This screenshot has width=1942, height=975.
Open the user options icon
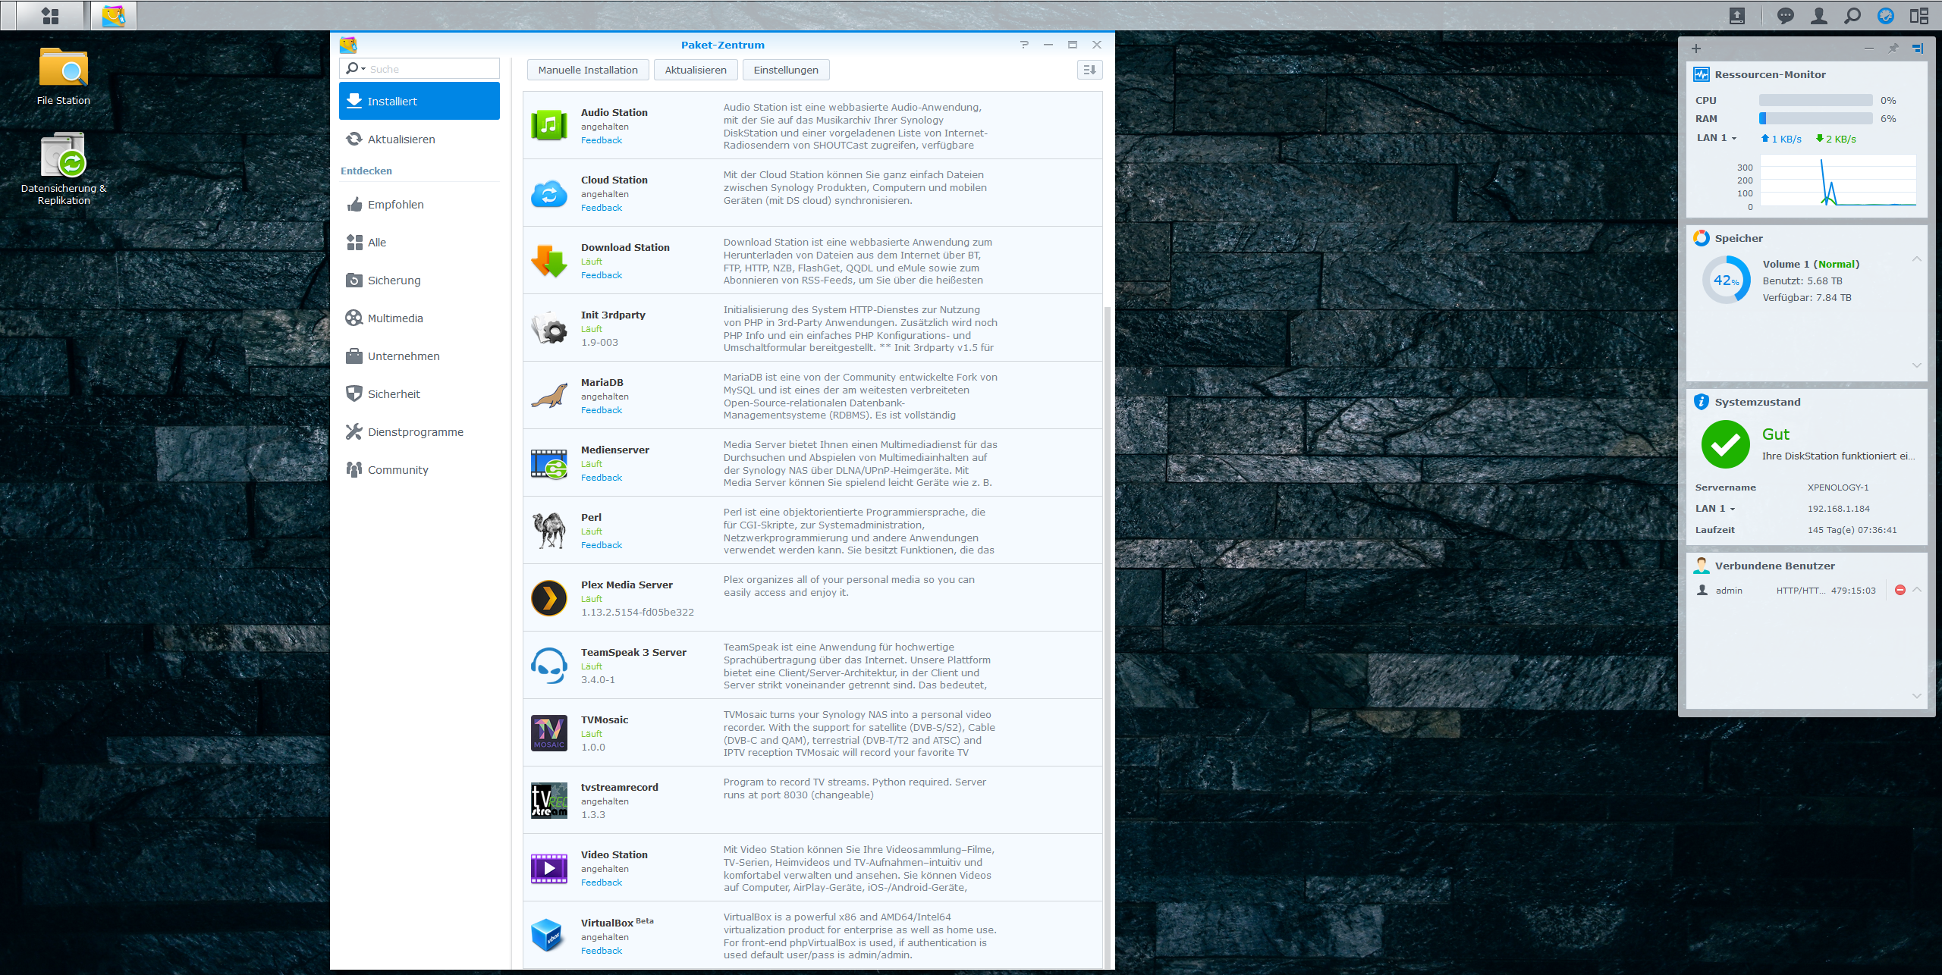pyautogui.click(x=1819, y=16)
